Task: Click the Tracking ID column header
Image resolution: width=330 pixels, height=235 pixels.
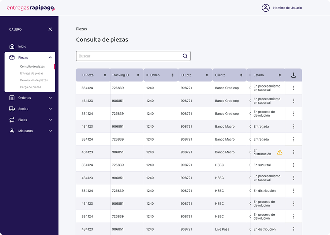Action: tap(127, 75)
